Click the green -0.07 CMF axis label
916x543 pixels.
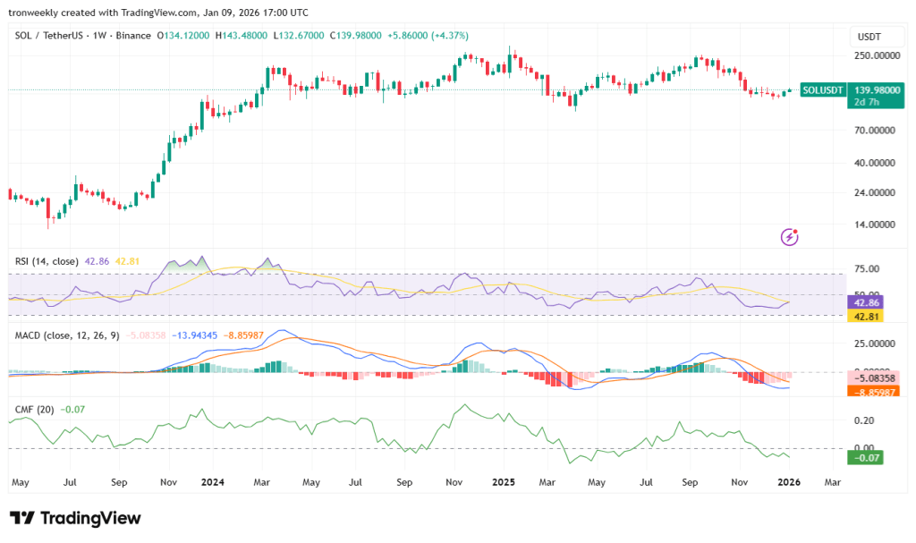pyautogui.click(x=865, y=458)
